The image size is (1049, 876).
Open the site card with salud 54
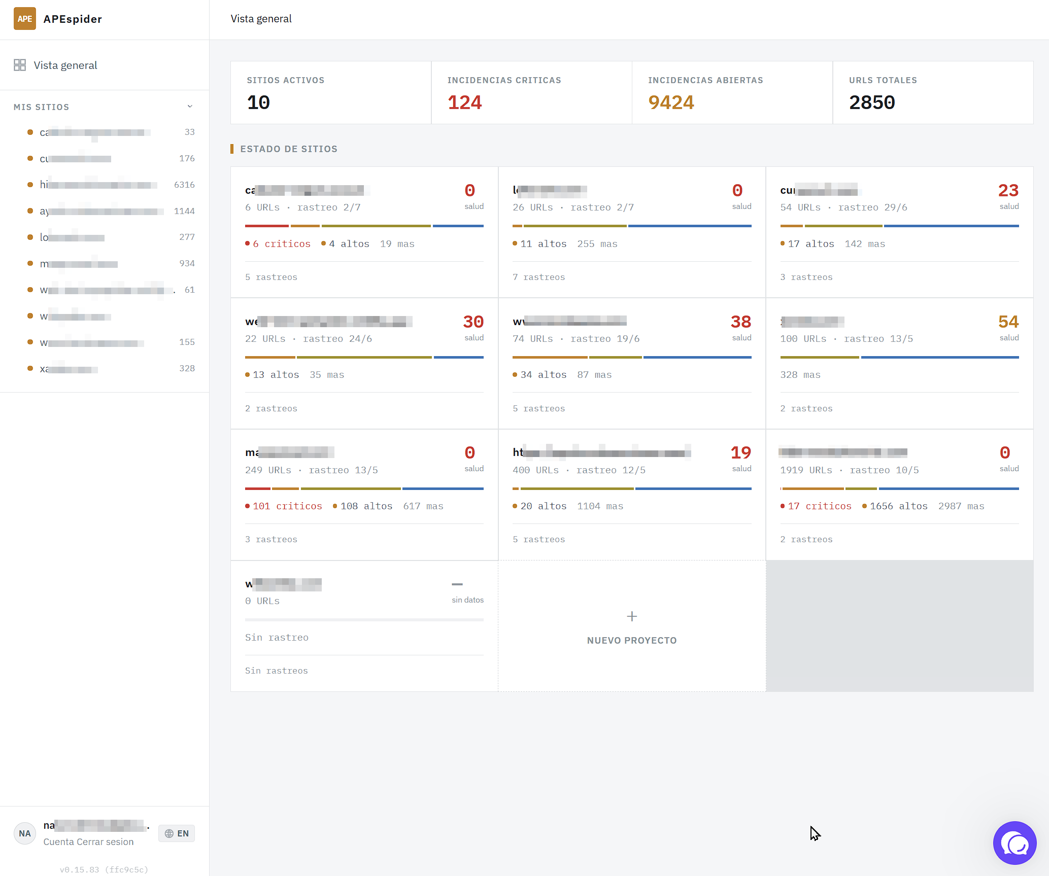coord(899,364)
